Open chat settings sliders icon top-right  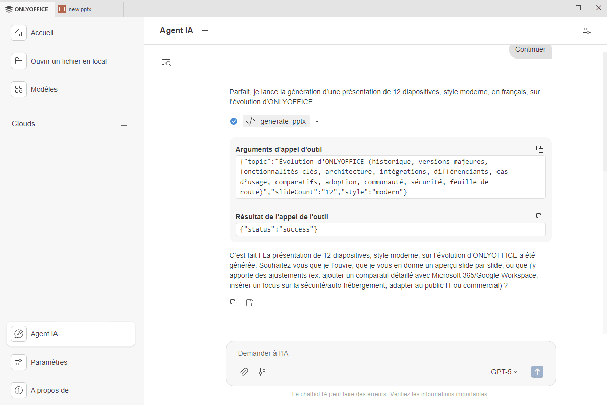point(586,31)
